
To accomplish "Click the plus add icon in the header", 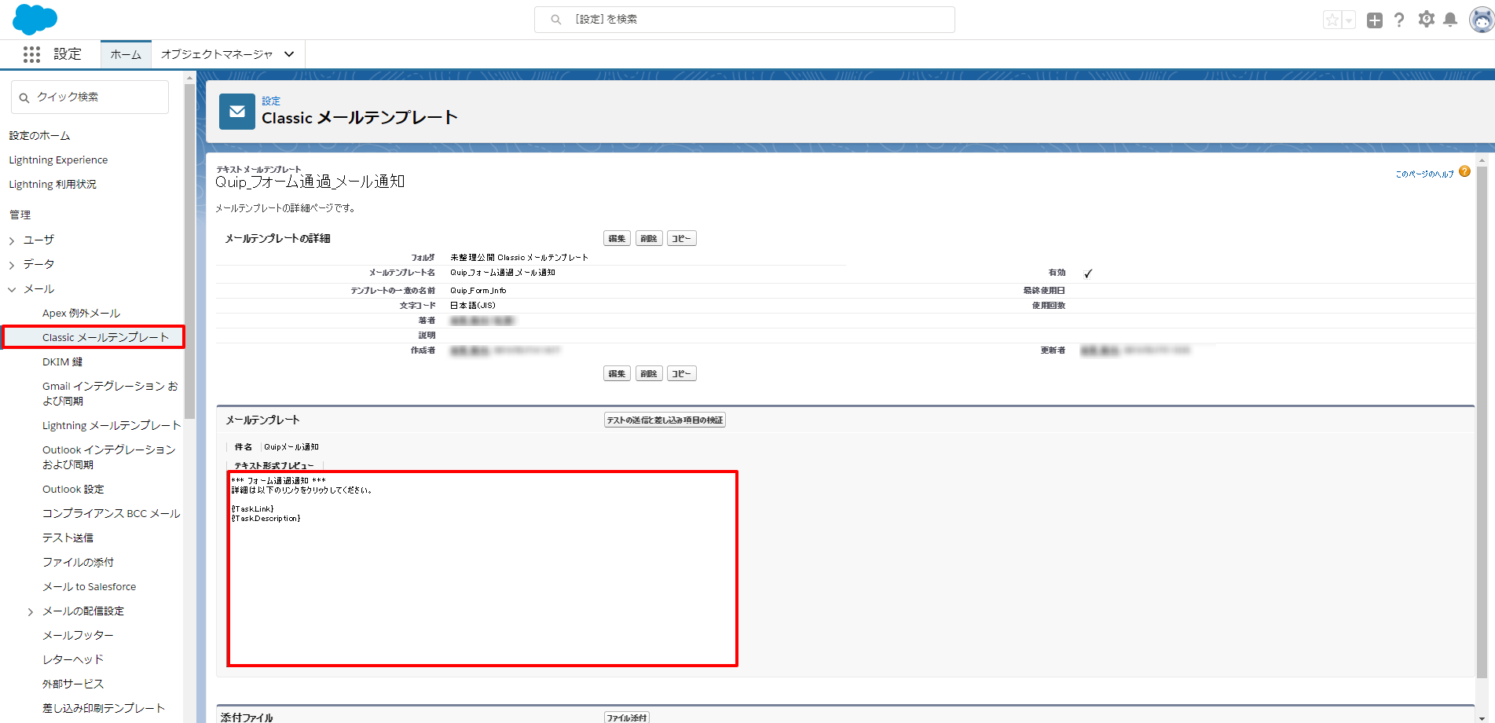I will (x=1375, y=19).
